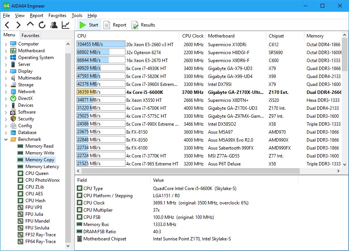The image size is (349, 251).
Task: Click the Forward navigation arrow
Action: (x=19, y=25)
